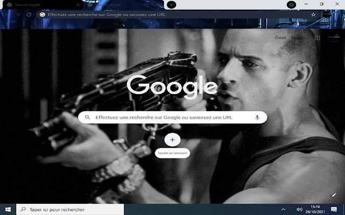The width and height of the screenshot is (345, 215).
Task: Start voice search with the microphone icon
Action: (x=257, y=117)
